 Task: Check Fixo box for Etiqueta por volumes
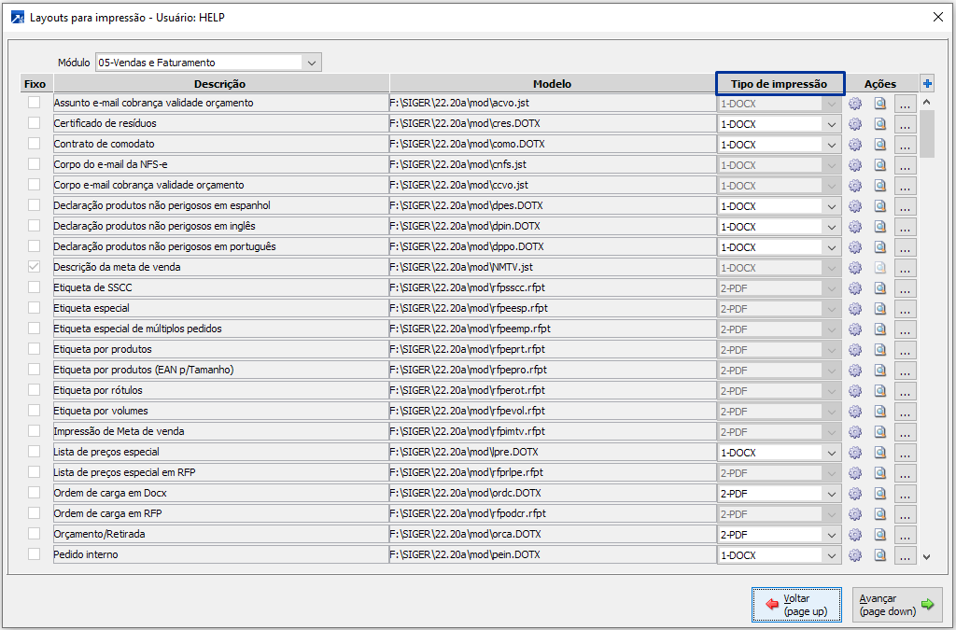pyautogui.click(x=35, y=410)
